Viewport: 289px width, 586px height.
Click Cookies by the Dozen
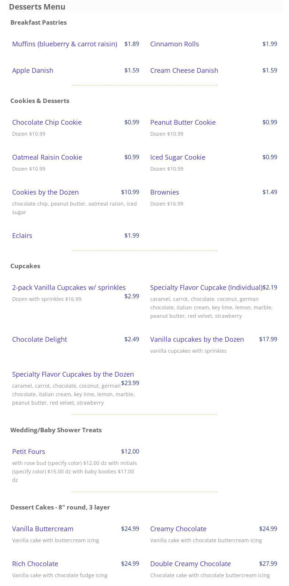[45, 192]
